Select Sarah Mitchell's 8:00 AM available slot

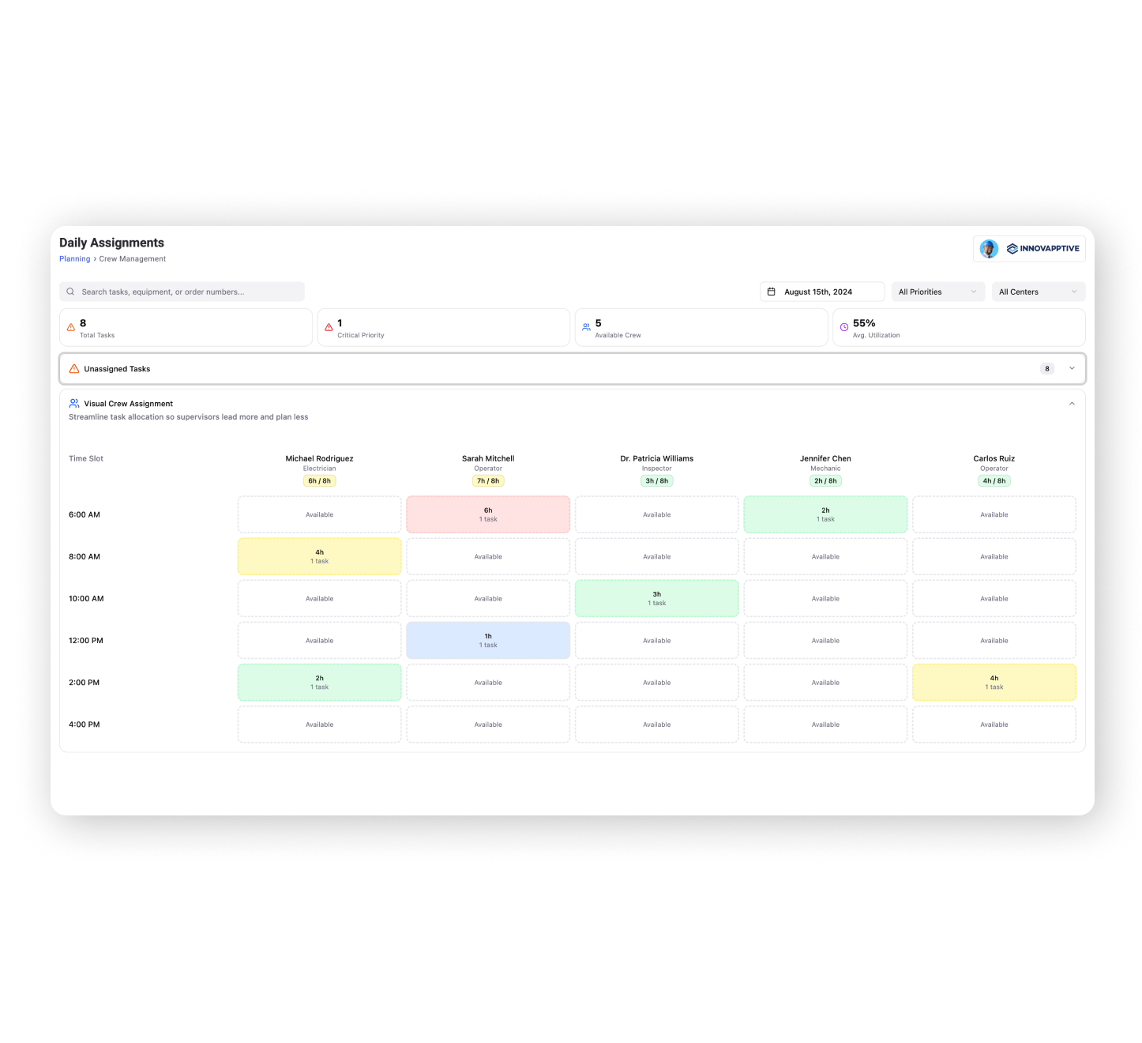coord(488,556)
